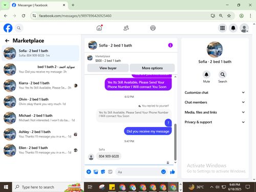Click chat scrollbar up arrow
The image size is (256, 192).
click(175, 77)
